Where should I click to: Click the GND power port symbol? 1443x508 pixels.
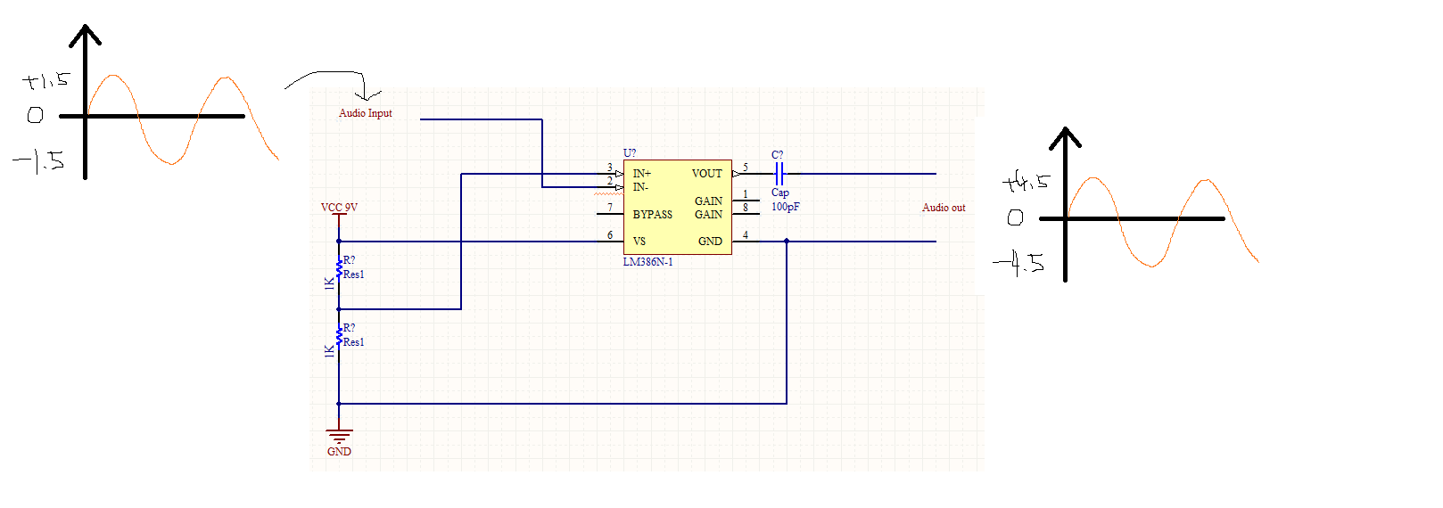[x=339, y=438]
